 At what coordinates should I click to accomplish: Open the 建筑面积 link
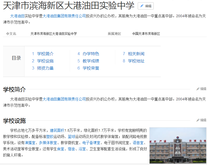tap(57, 130)
